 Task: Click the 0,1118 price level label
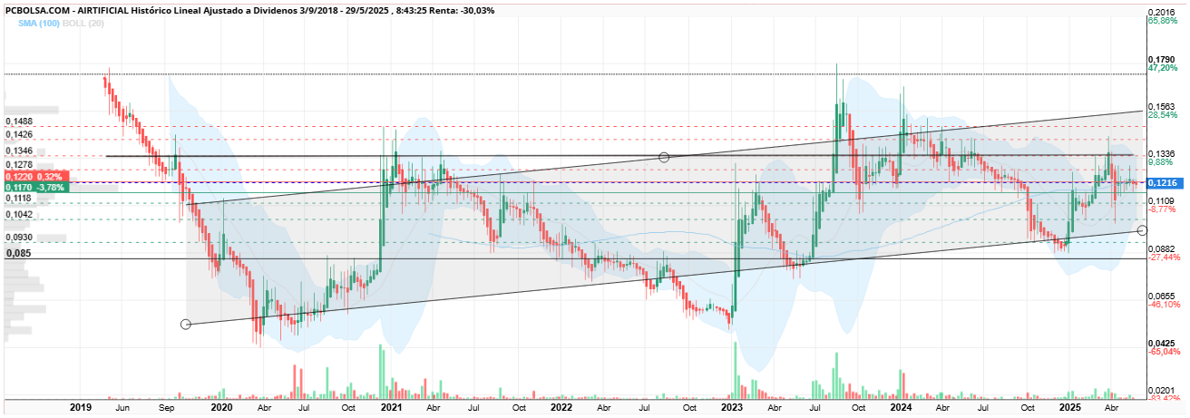(x=20, y=198)
